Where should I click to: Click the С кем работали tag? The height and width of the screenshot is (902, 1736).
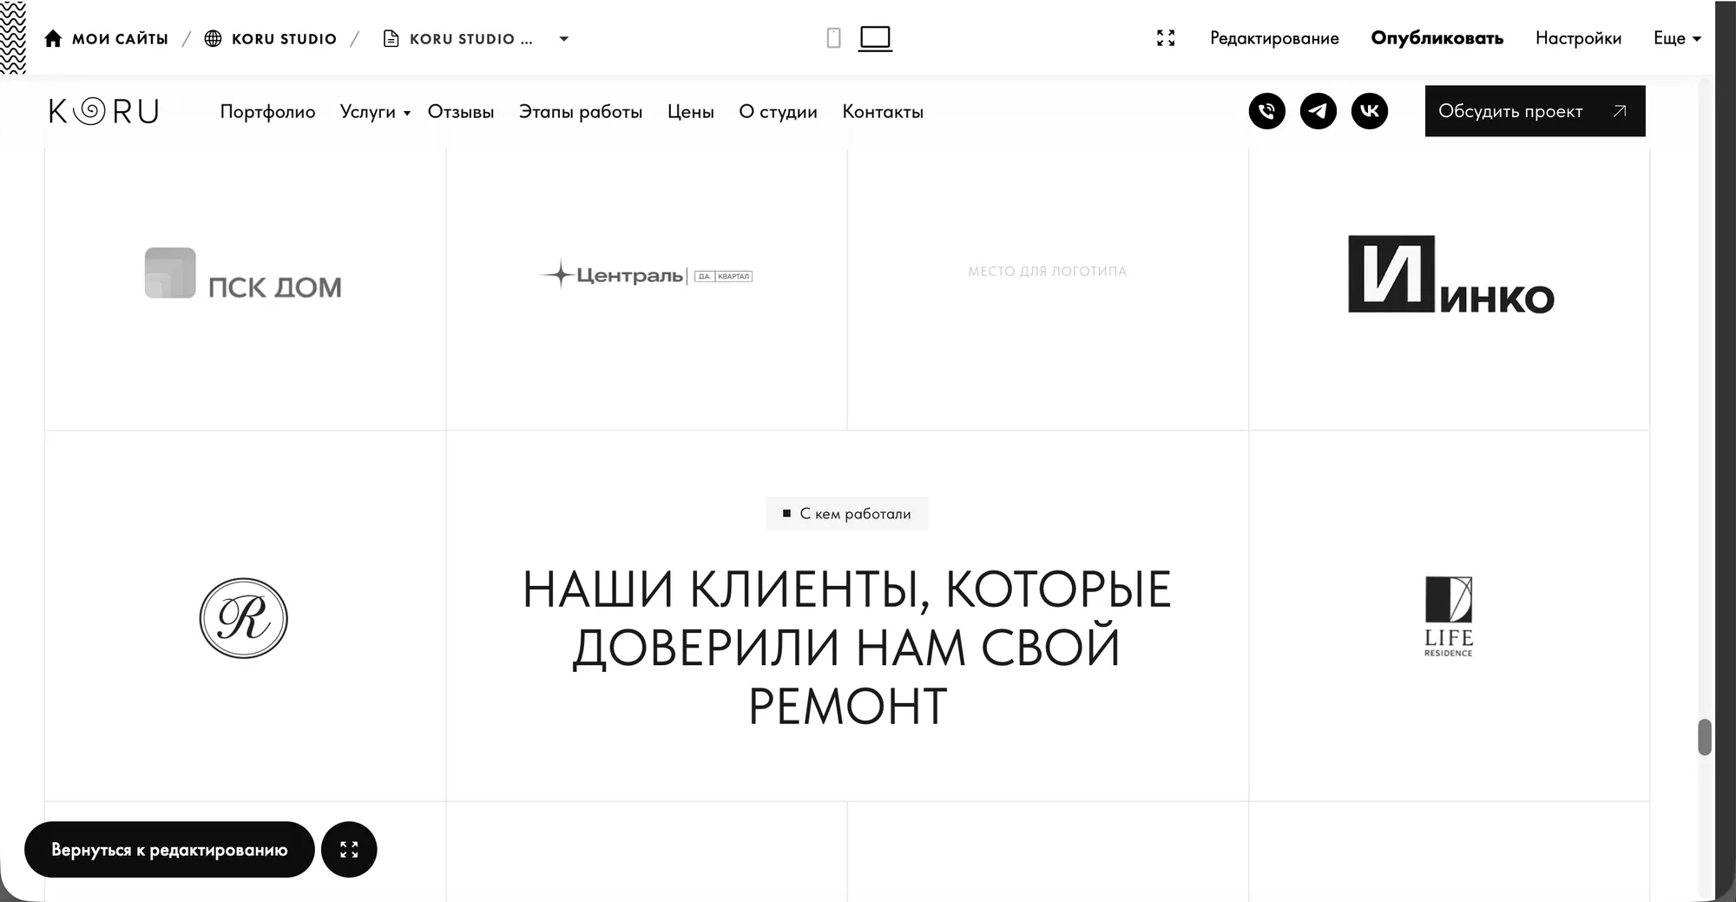pos(847,513)
